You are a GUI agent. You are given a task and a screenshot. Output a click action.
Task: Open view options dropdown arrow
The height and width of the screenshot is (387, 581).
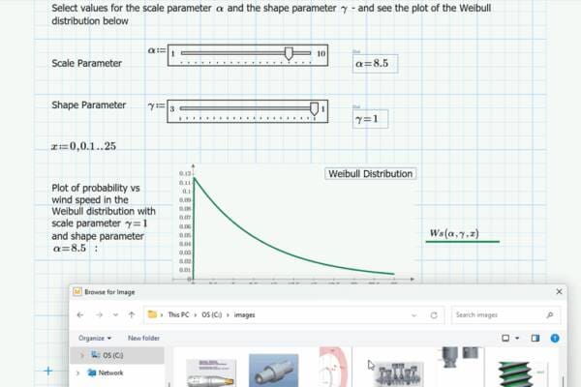pos(517,338)
